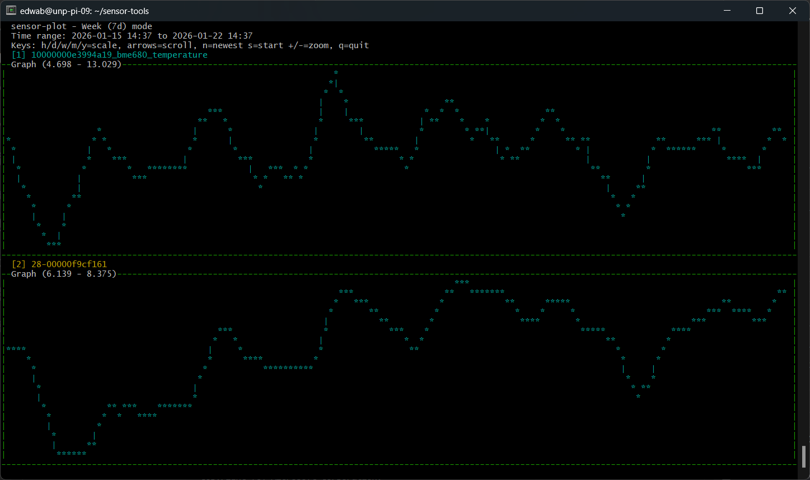Click the lowest trough in the bottom graph

click(71, 453)
